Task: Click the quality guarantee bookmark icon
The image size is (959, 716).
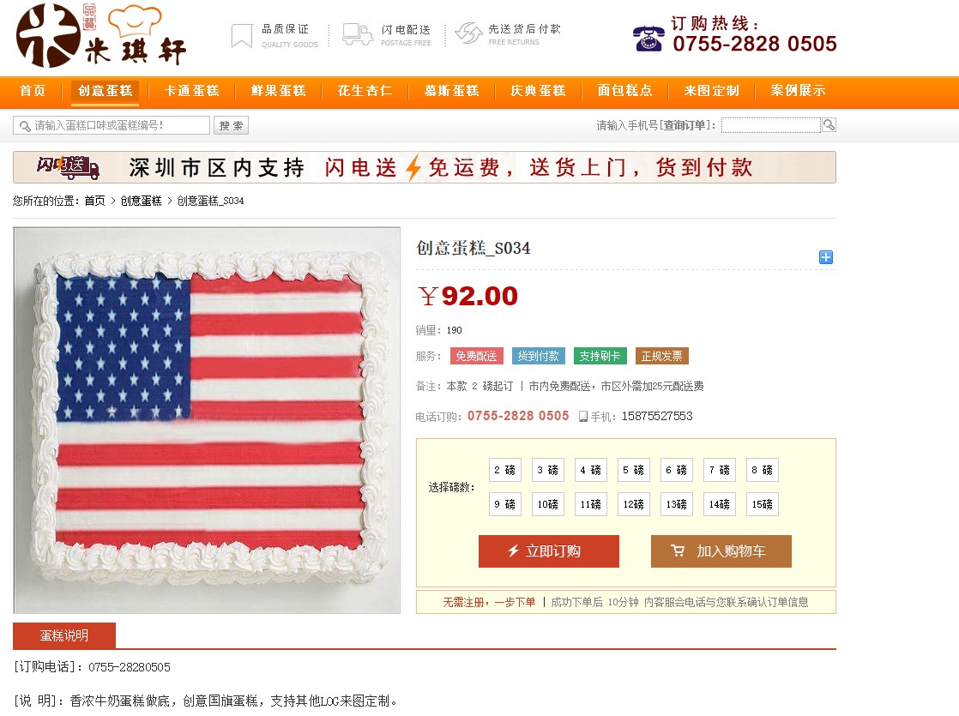Action: [x=242, y=35]
